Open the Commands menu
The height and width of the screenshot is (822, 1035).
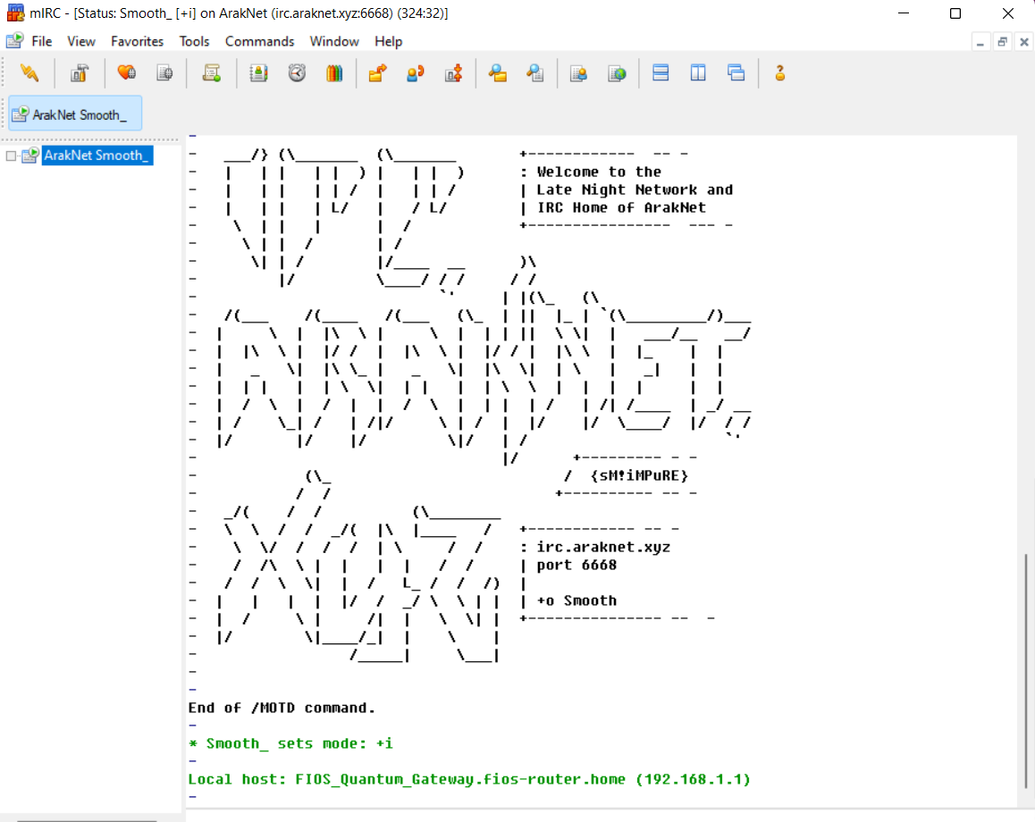pyautogui.click(x=259, y=41)
